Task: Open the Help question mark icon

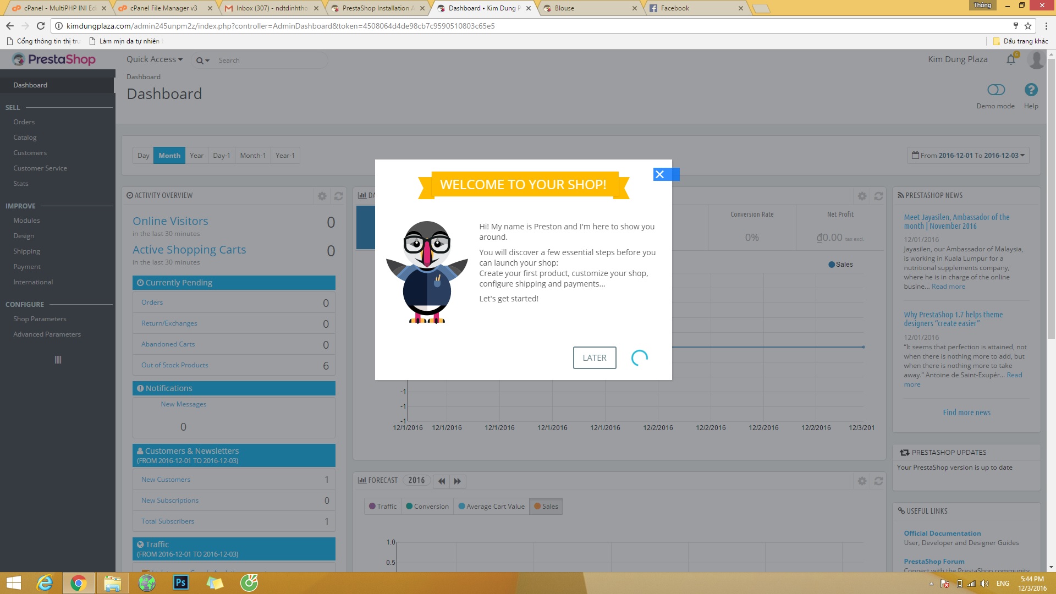Action: click(1031, 90)
